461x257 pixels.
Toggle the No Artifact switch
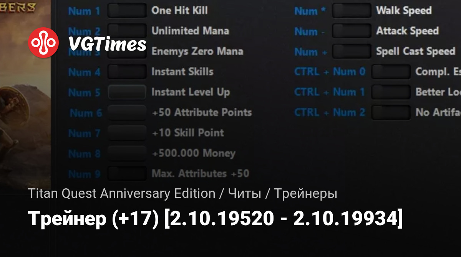pyautogui.click(x=391, y=112)
